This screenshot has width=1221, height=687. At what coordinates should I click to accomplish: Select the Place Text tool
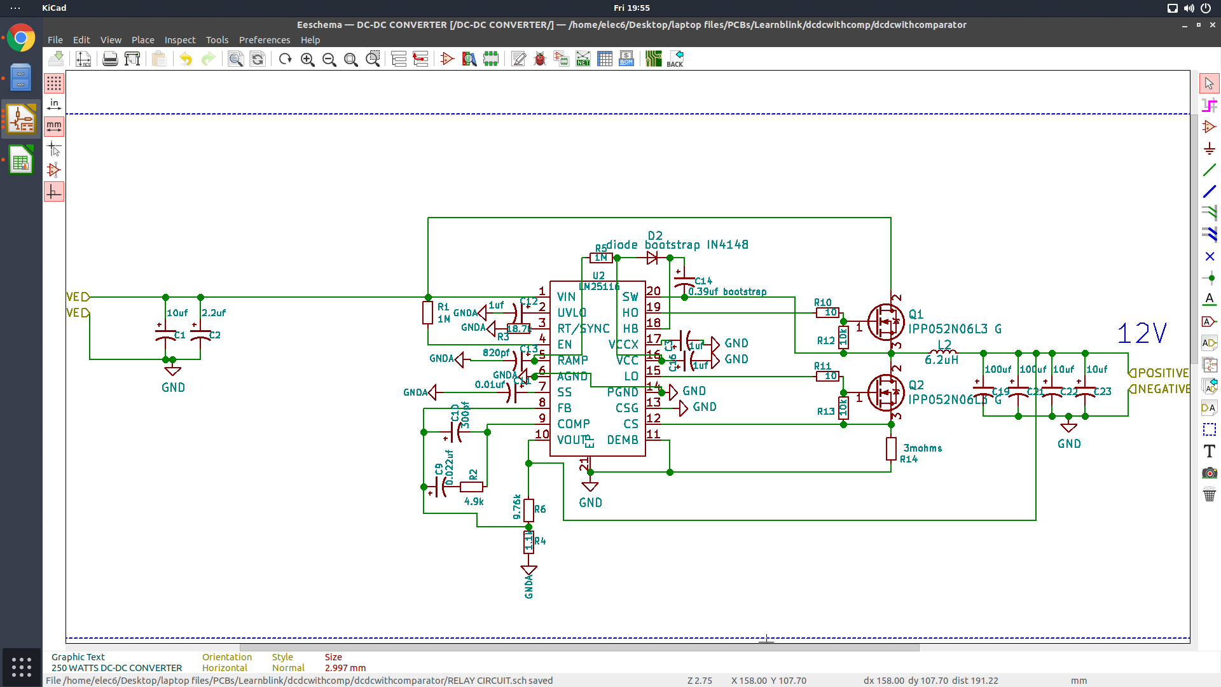pos(1210,452)
